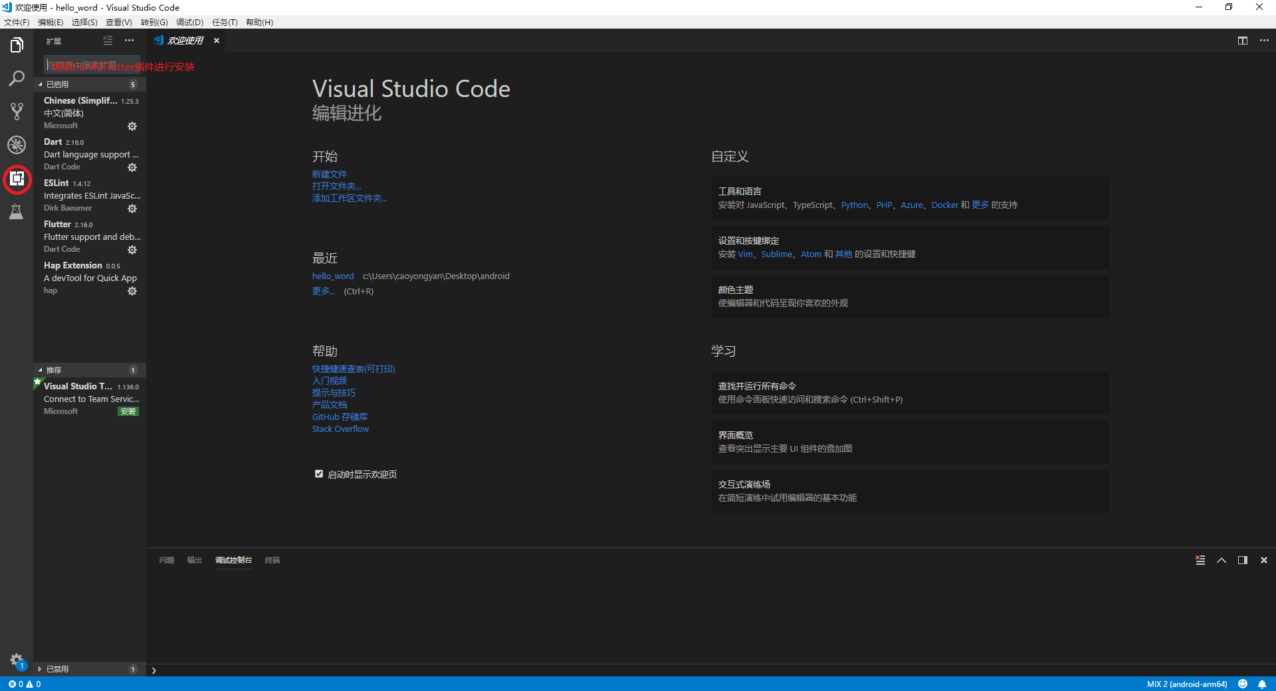Open the Extensions view icon

[x=17, y=179]
